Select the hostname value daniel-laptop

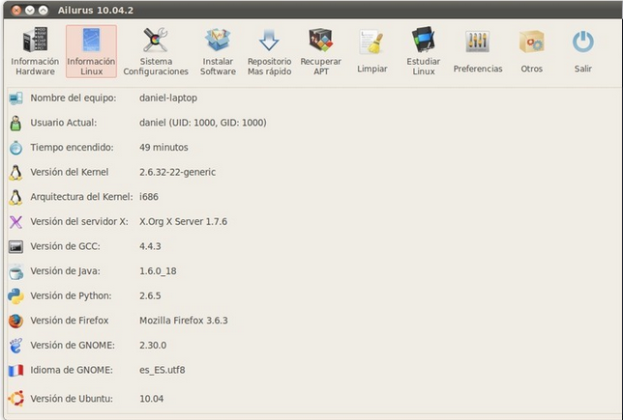[x=168, y=98]
